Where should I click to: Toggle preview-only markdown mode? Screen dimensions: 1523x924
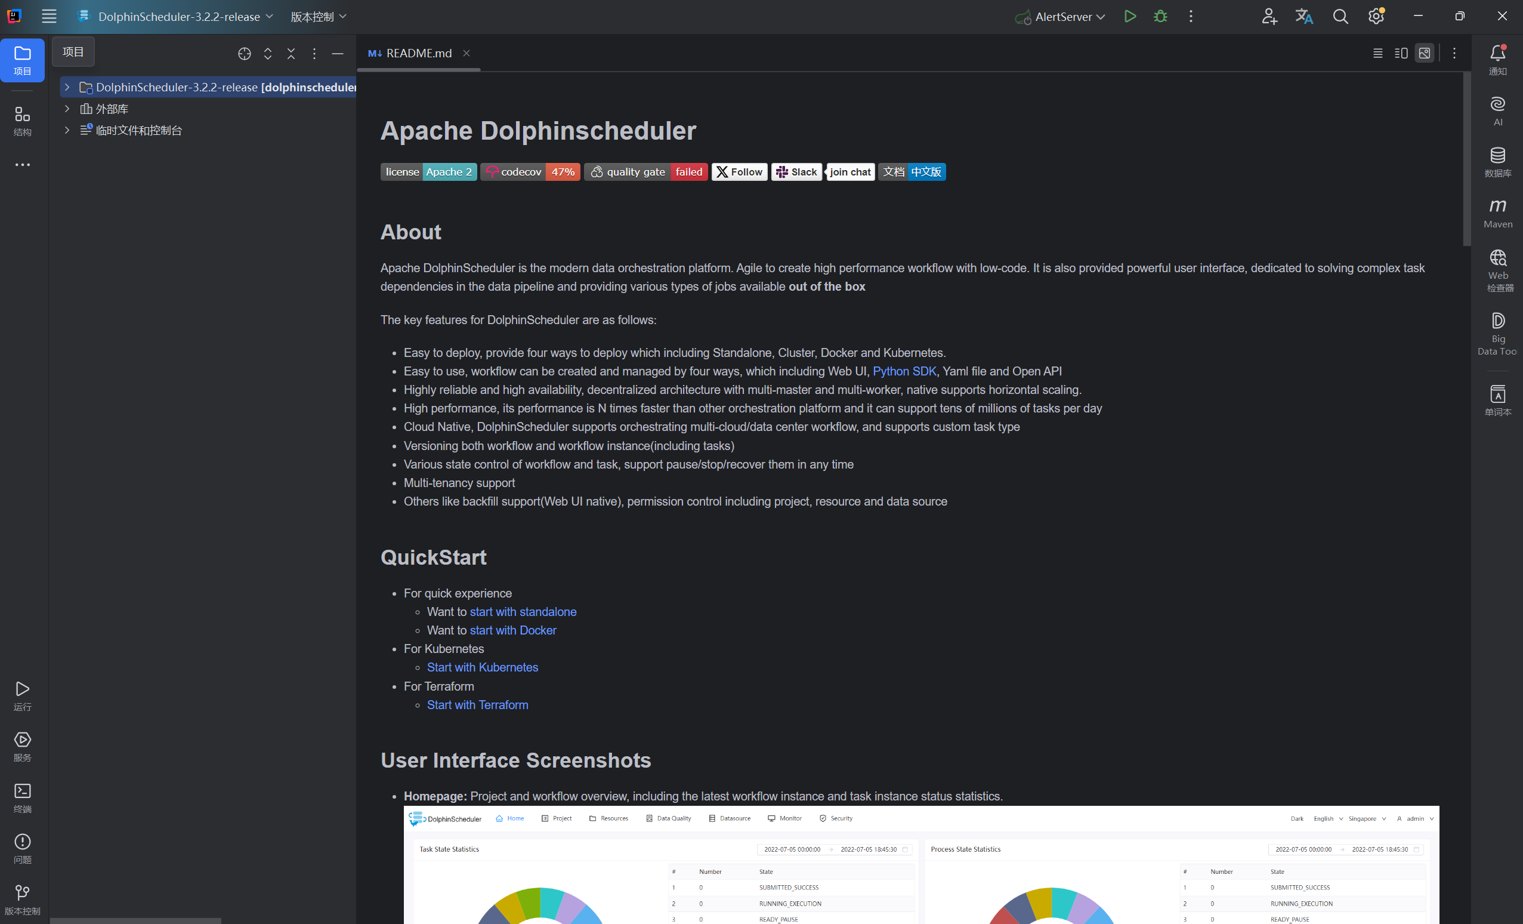click(x=1424, y=53)
